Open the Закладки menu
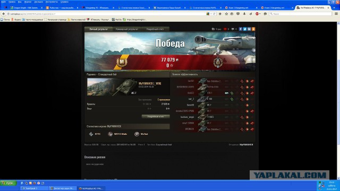This screenshot has width=340, height=191. tap(39, 2)
